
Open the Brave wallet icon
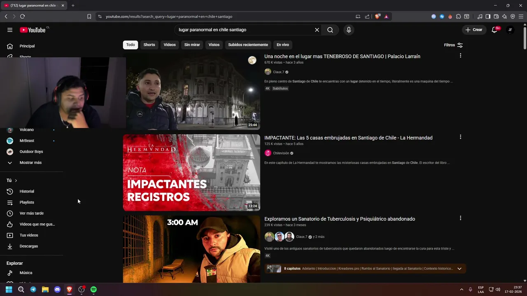[x=496, y=16]
